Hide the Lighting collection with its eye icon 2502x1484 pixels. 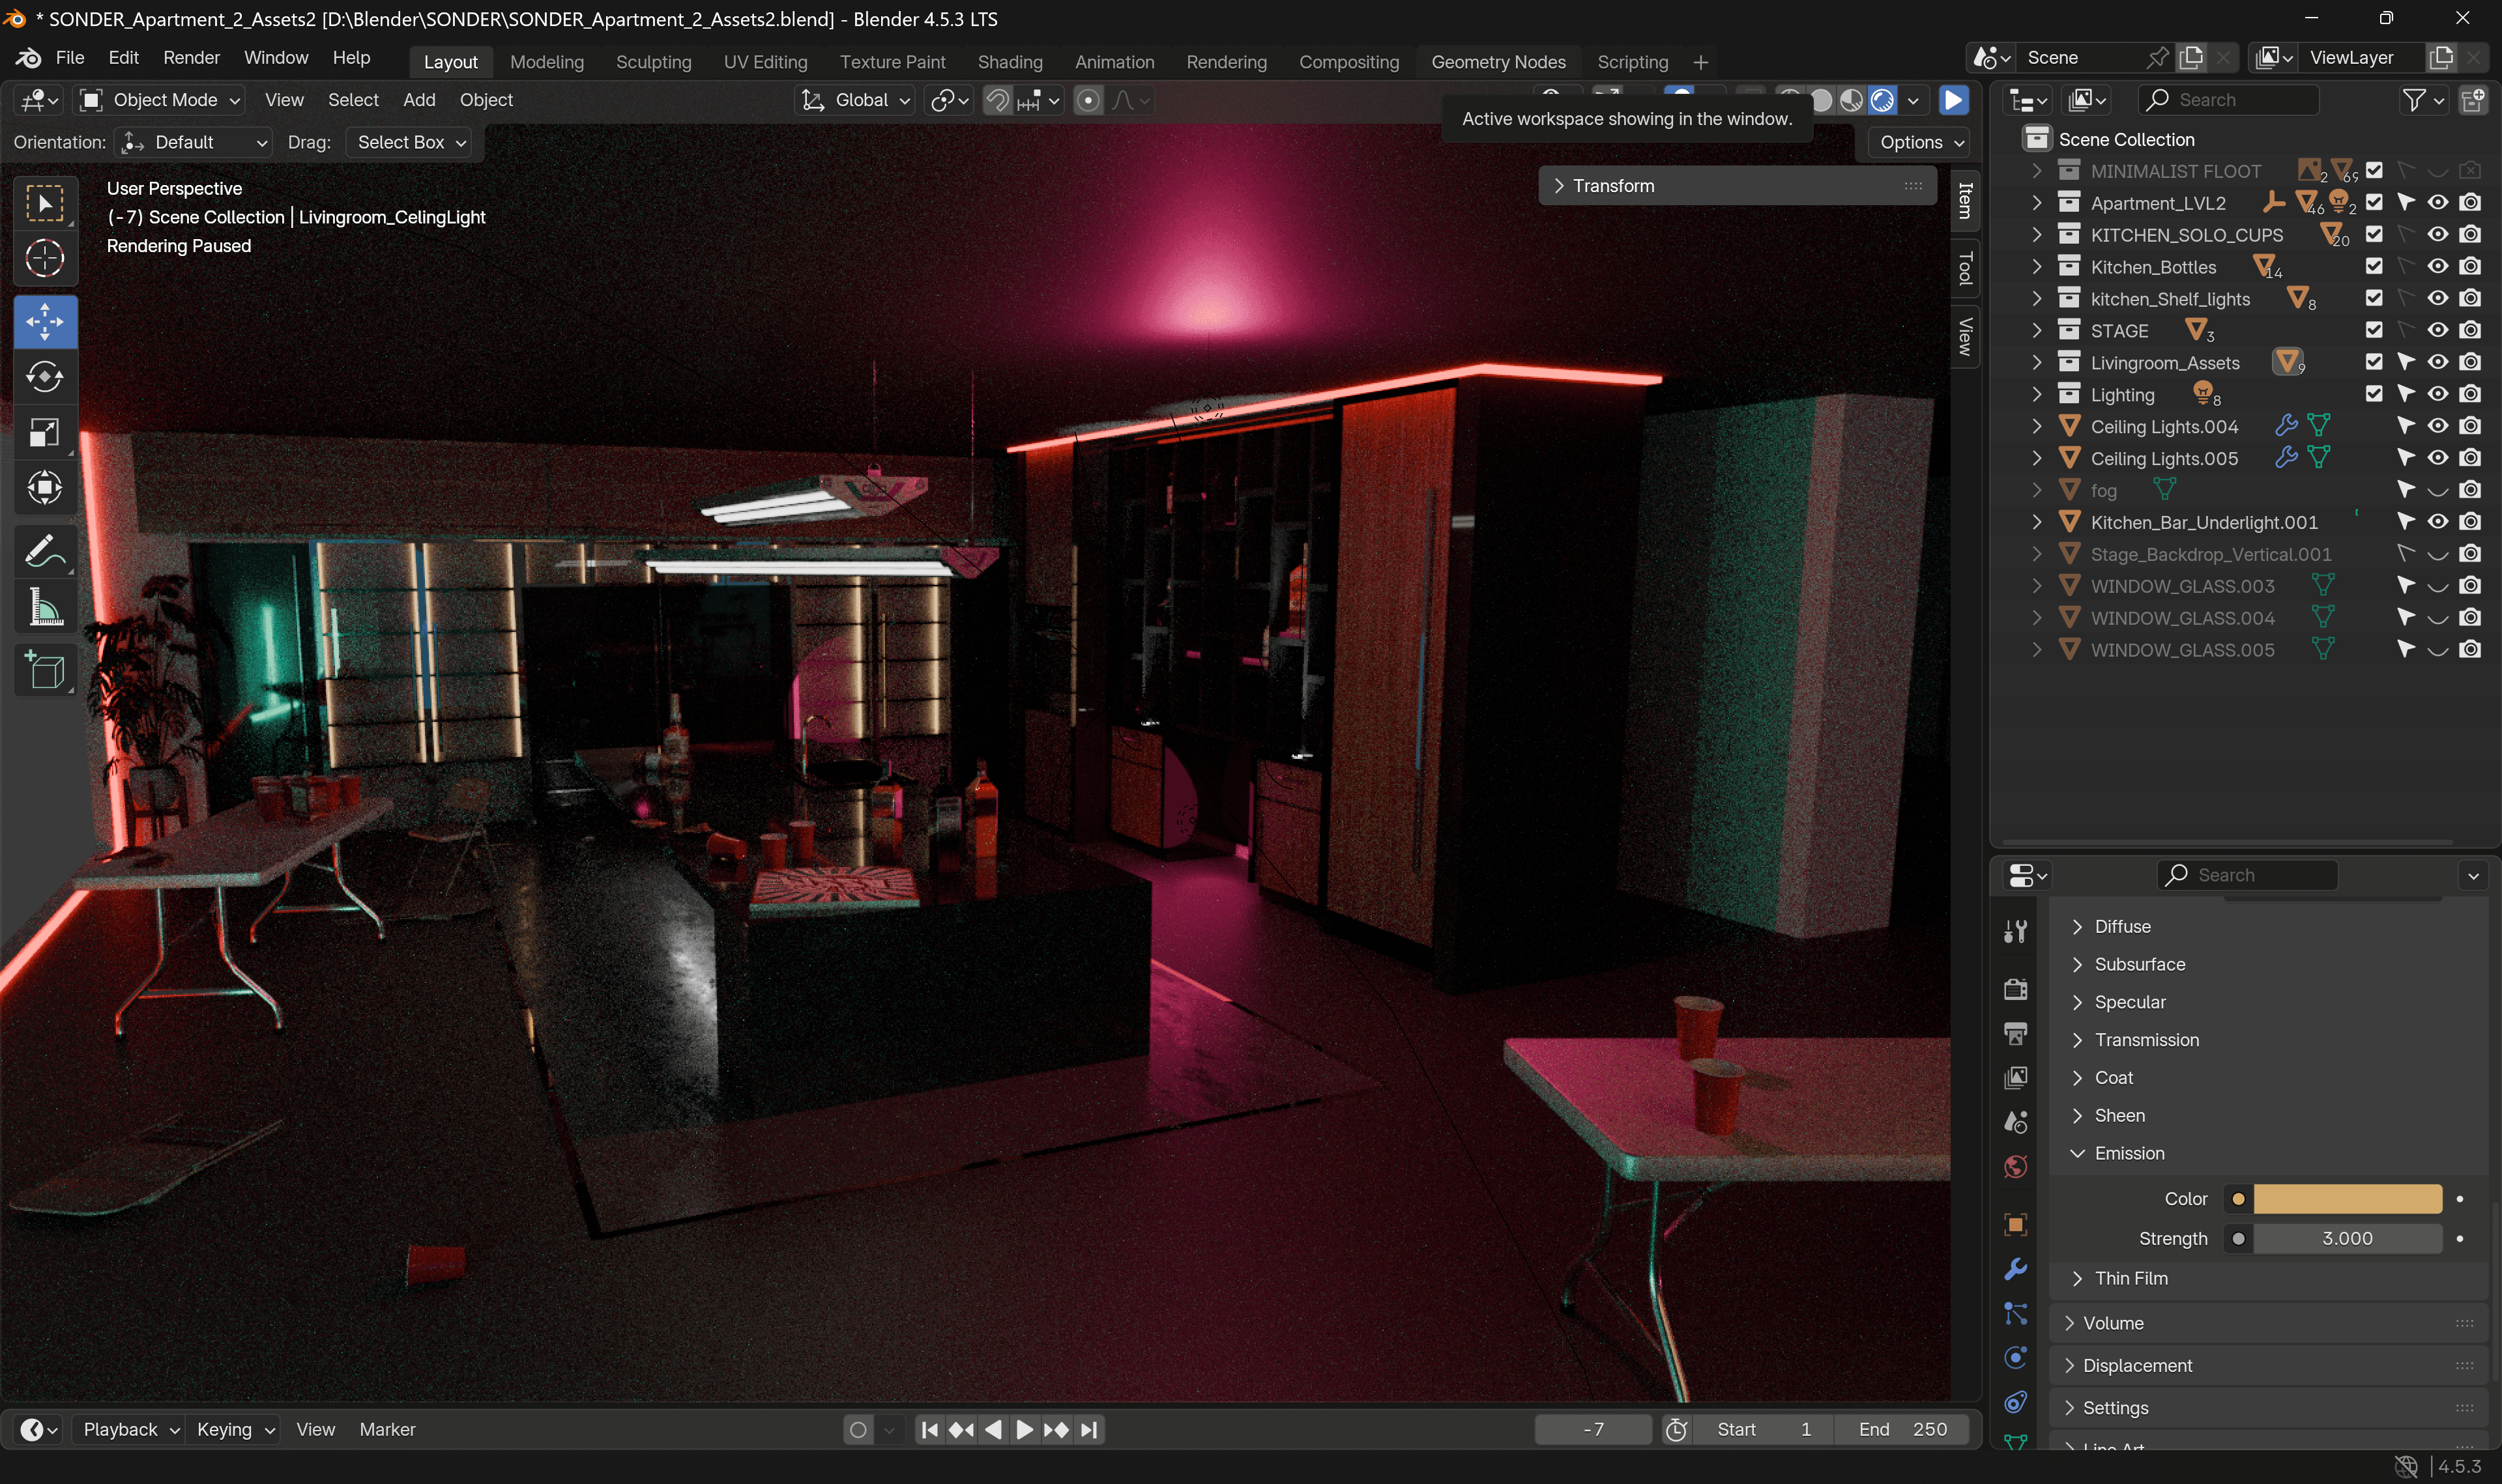pos(2438,394)
